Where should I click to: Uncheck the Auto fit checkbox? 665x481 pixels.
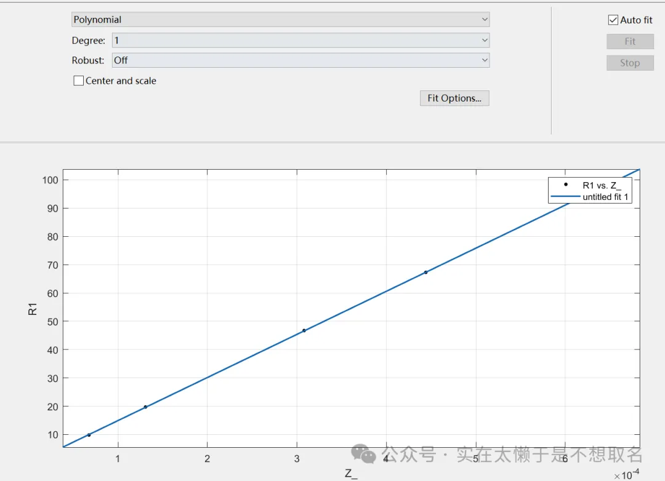tap(613, 20)
